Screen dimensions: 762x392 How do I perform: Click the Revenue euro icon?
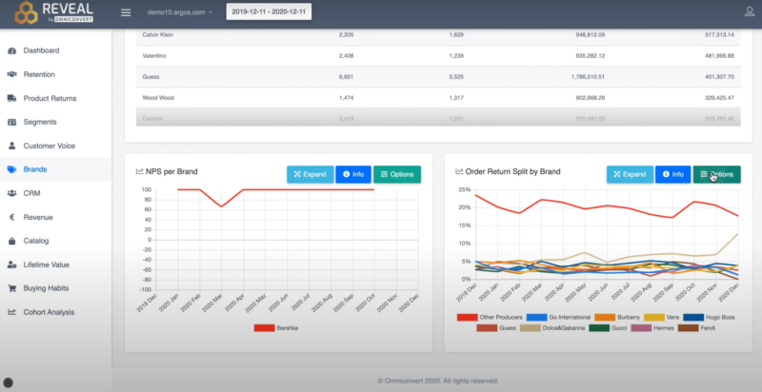tap(12, 217)
